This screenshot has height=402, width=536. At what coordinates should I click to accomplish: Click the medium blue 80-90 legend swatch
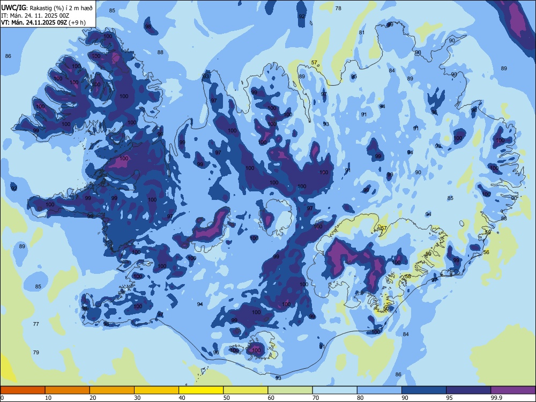pyautogui.click(x=379, y=390)
